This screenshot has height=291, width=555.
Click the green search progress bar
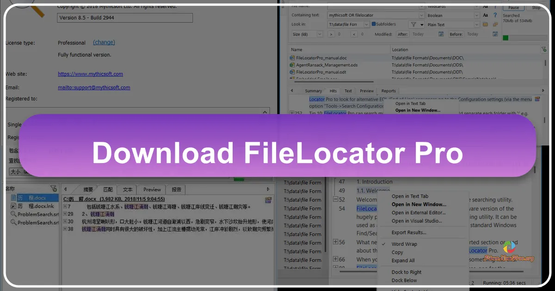point(506,37)
